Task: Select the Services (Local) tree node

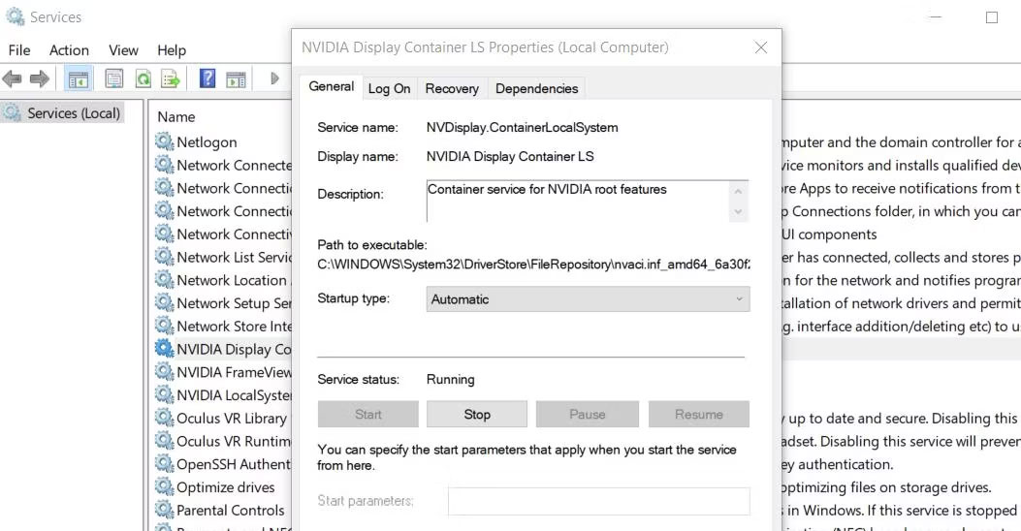Action: point(62,113)
